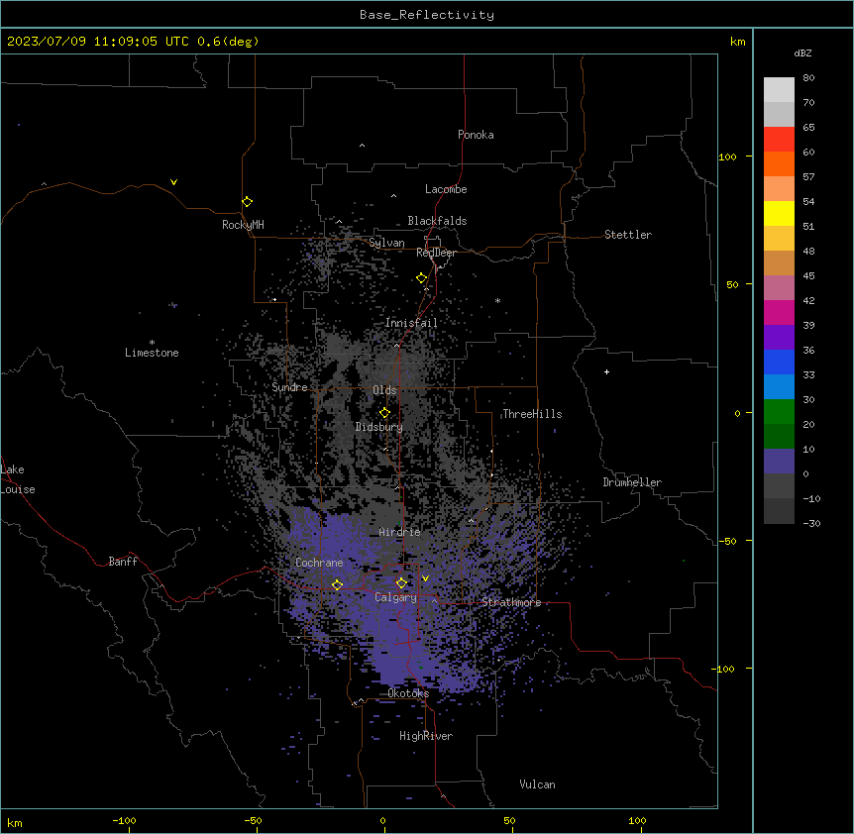Viewport: 854px width, 834px height.
Task: Select the km unit label in the top right
Action: click(x=737, y=42)
